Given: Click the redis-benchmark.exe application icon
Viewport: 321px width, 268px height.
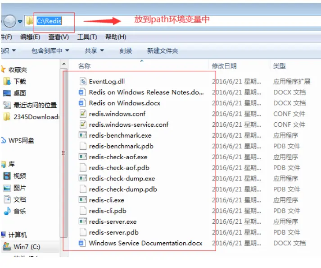Looking at the screenshot, I should click(x=83, y=135).
